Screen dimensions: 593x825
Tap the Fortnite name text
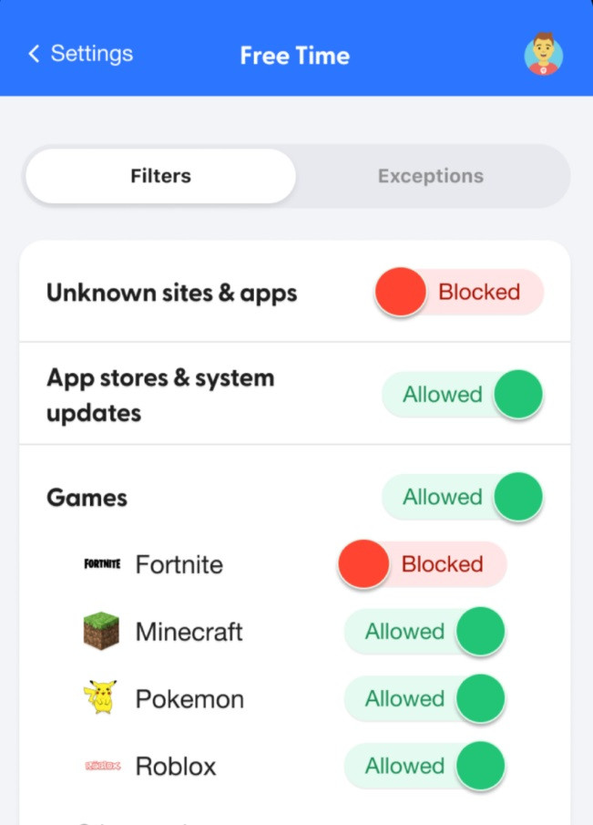pos(179,564)
